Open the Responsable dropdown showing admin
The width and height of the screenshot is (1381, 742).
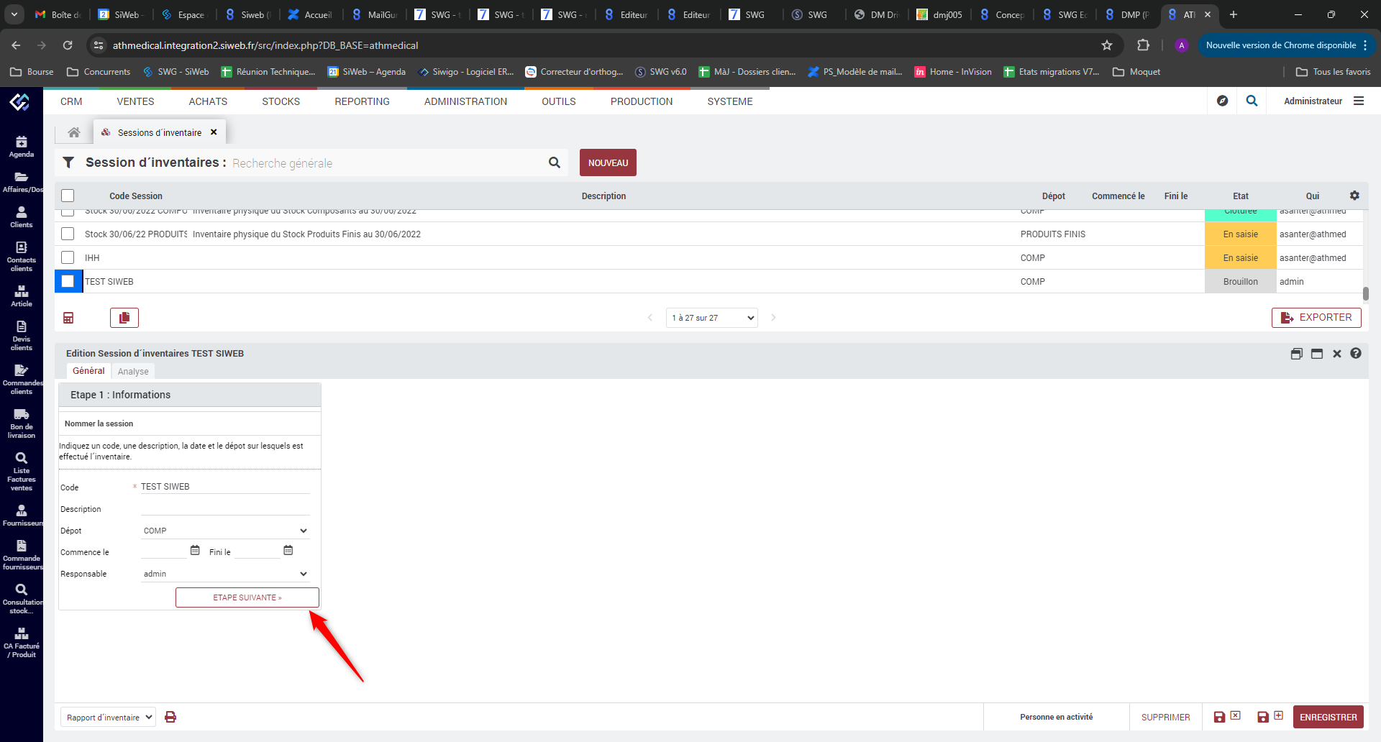(226, 574)
